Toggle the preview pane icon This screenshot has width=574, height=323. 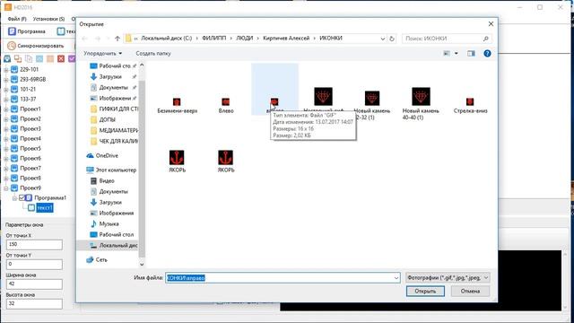tap(471, 54)
